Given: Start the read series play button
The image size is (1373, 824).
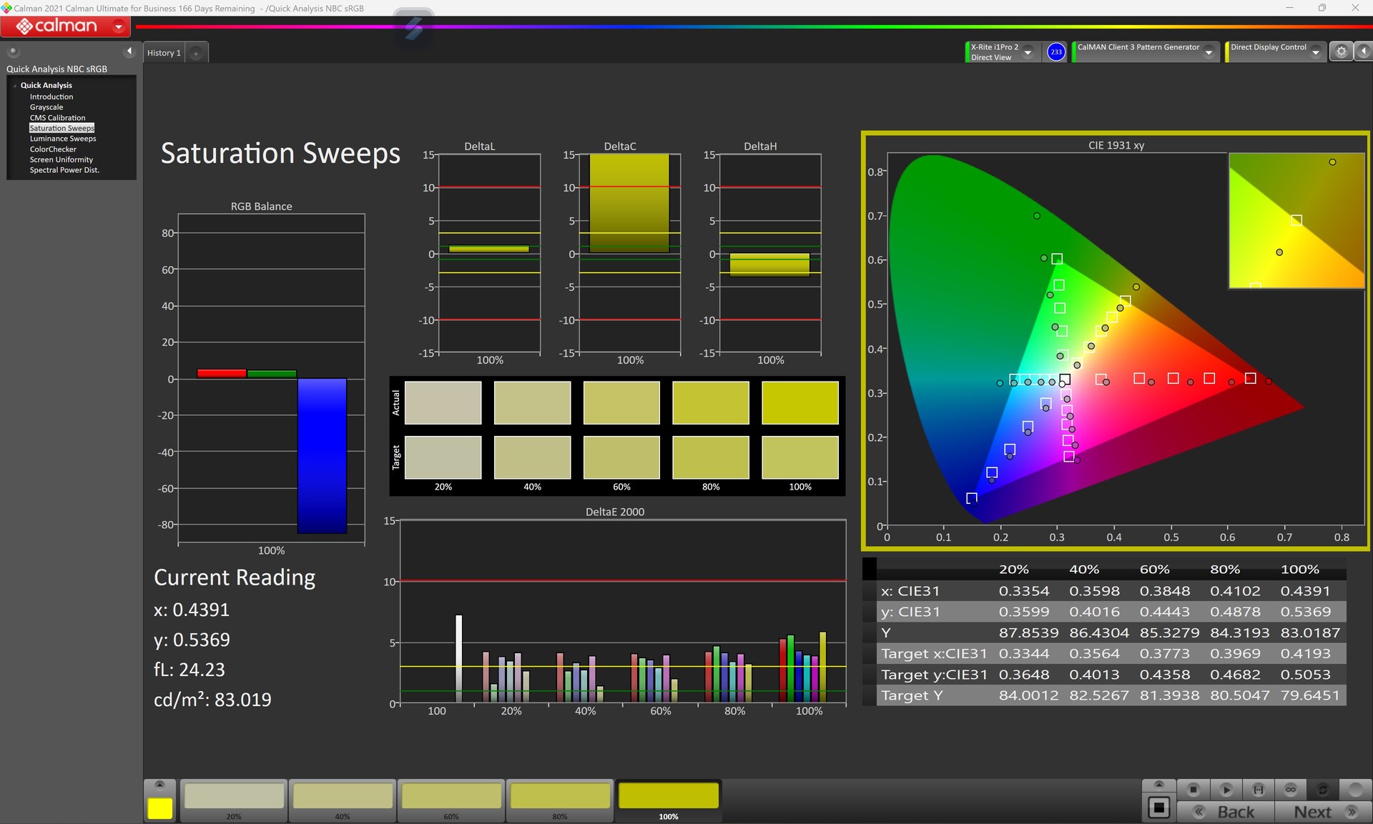Looking at the screenshot, I should [1226, 790].
